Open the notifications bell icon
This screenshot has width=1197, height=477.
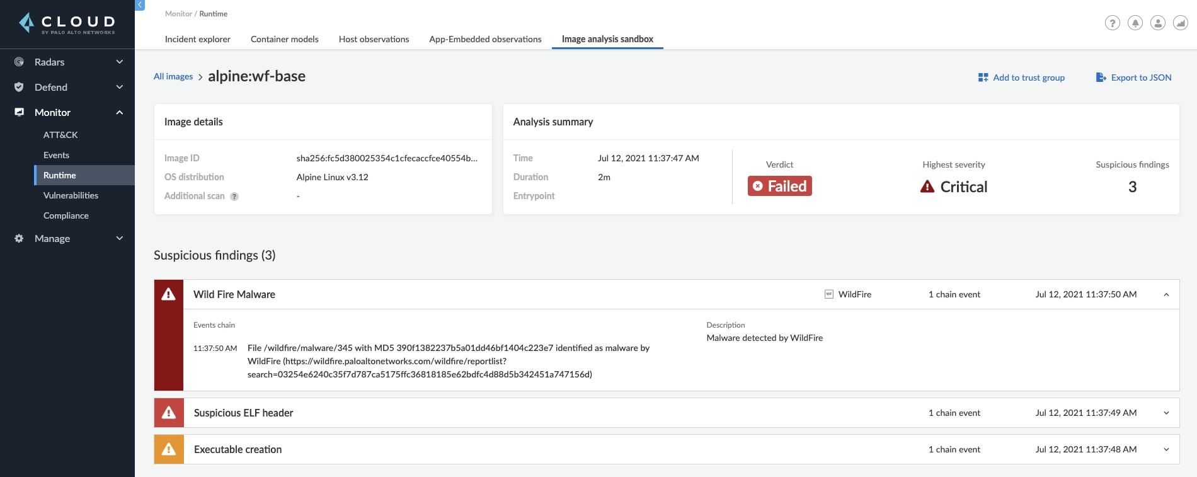tap(1135, 23)
